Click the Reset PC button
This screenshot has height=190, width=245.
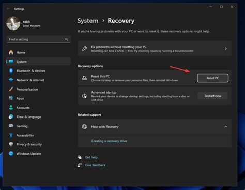(x=212, y=78)
